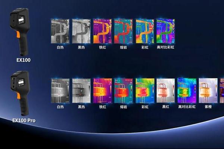Image resolution: width=224 pixels, height=149 pixels.
Task: Click the EX100 model name label
Action: click(x=24, y=60)
